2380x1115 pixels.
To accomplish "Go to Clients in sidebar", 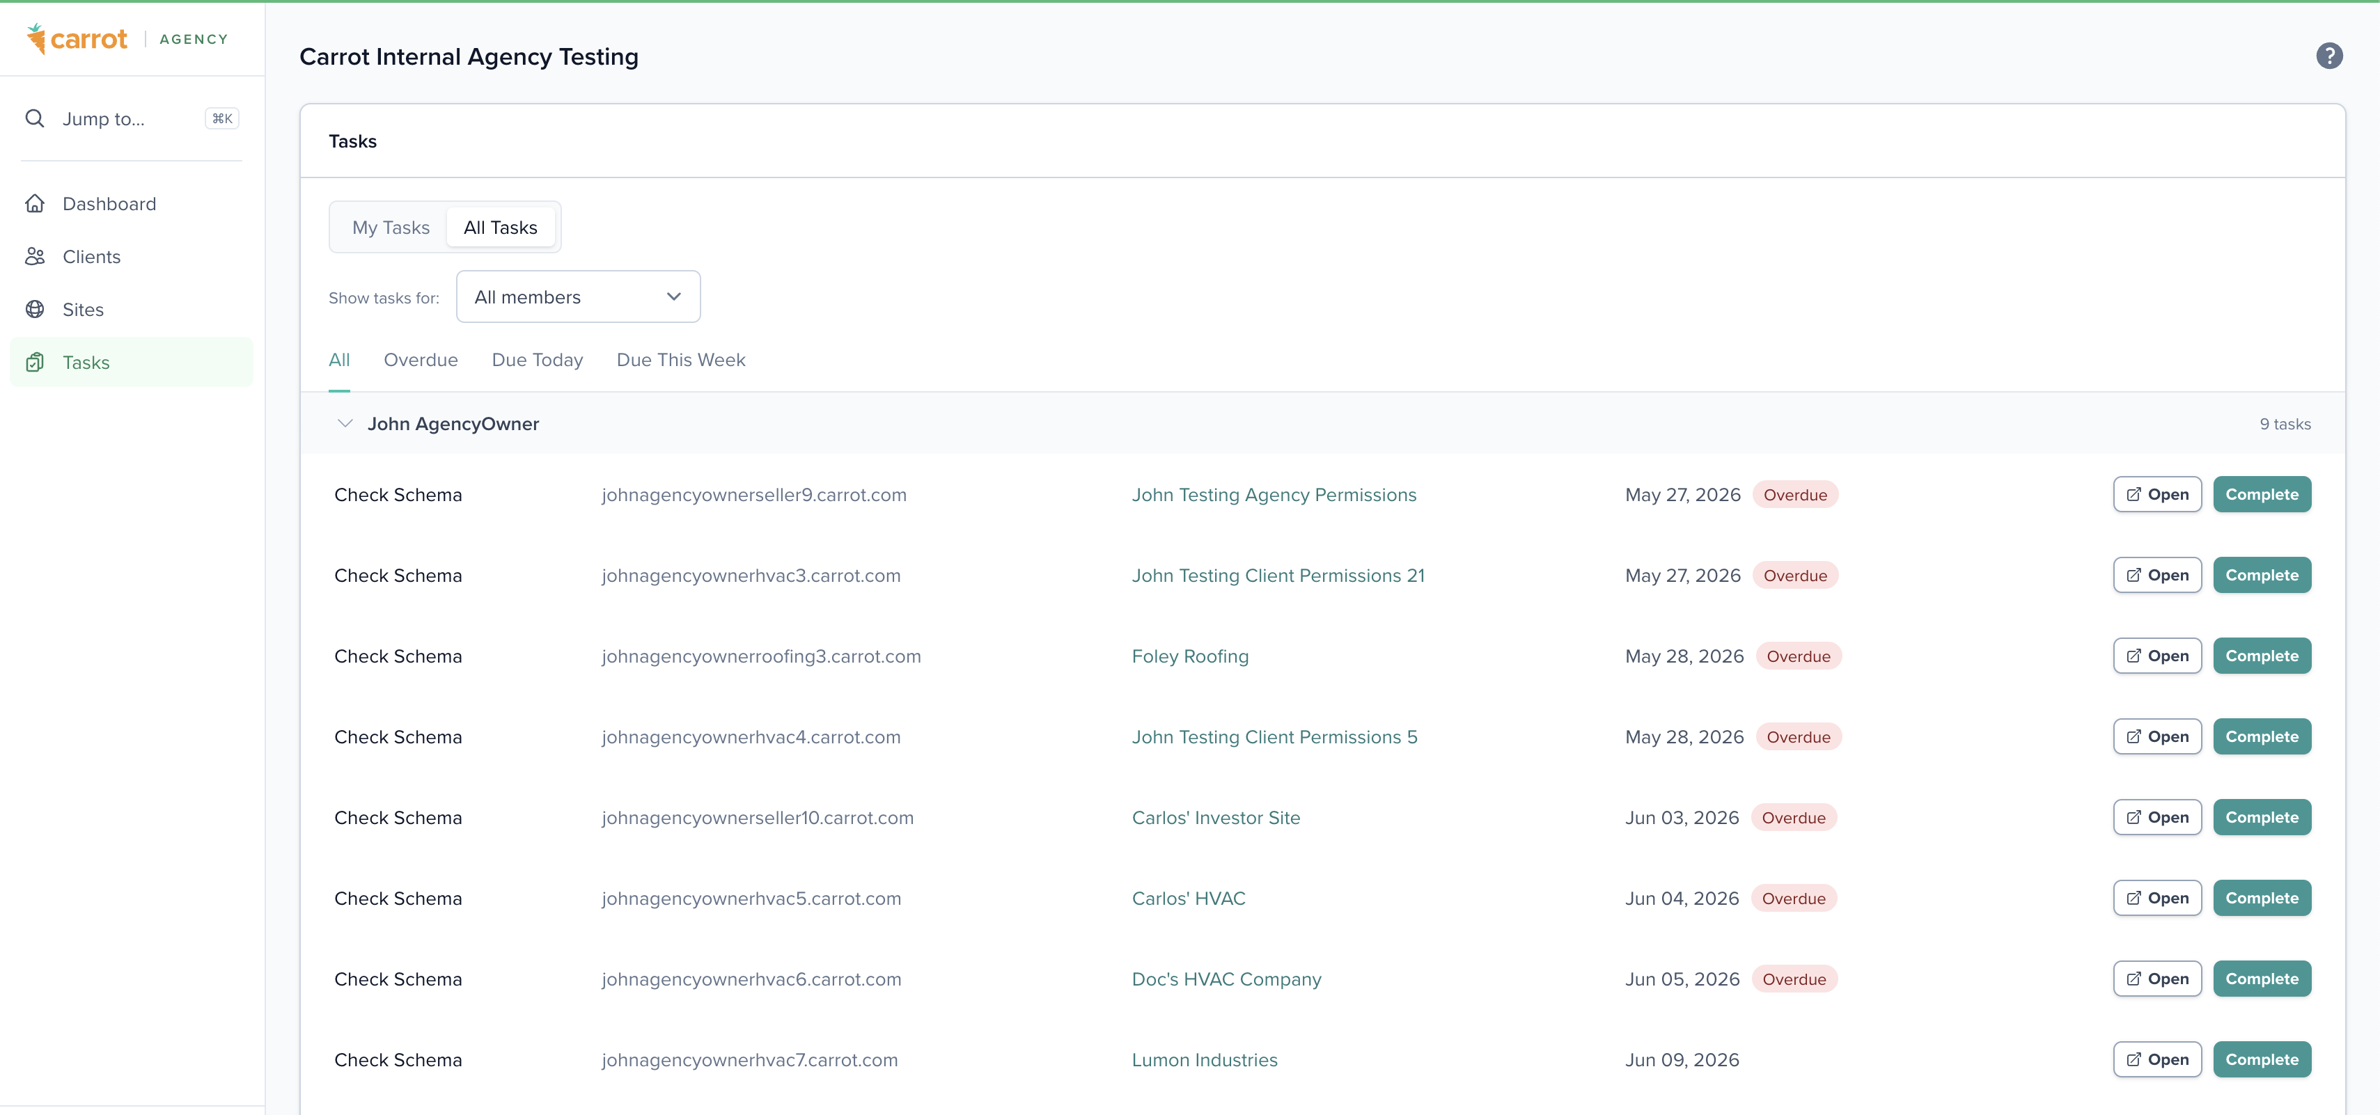I will pyautogui.click(x=131, y=257).
